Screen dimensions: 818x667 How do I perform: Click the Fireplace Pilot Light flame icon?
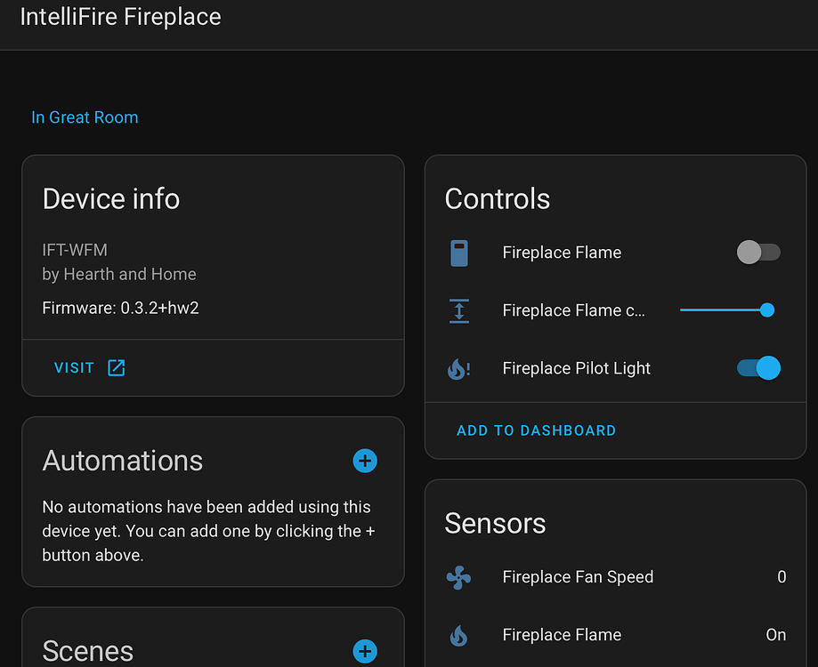coord(458,368)
